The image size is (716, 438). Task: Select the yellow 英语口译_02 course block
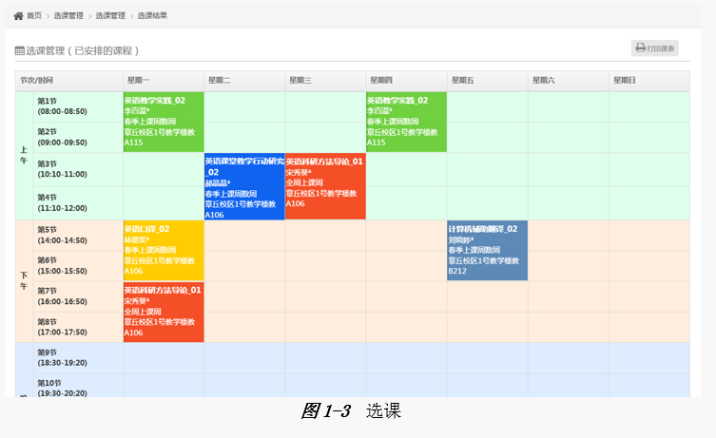click(164, 250)
